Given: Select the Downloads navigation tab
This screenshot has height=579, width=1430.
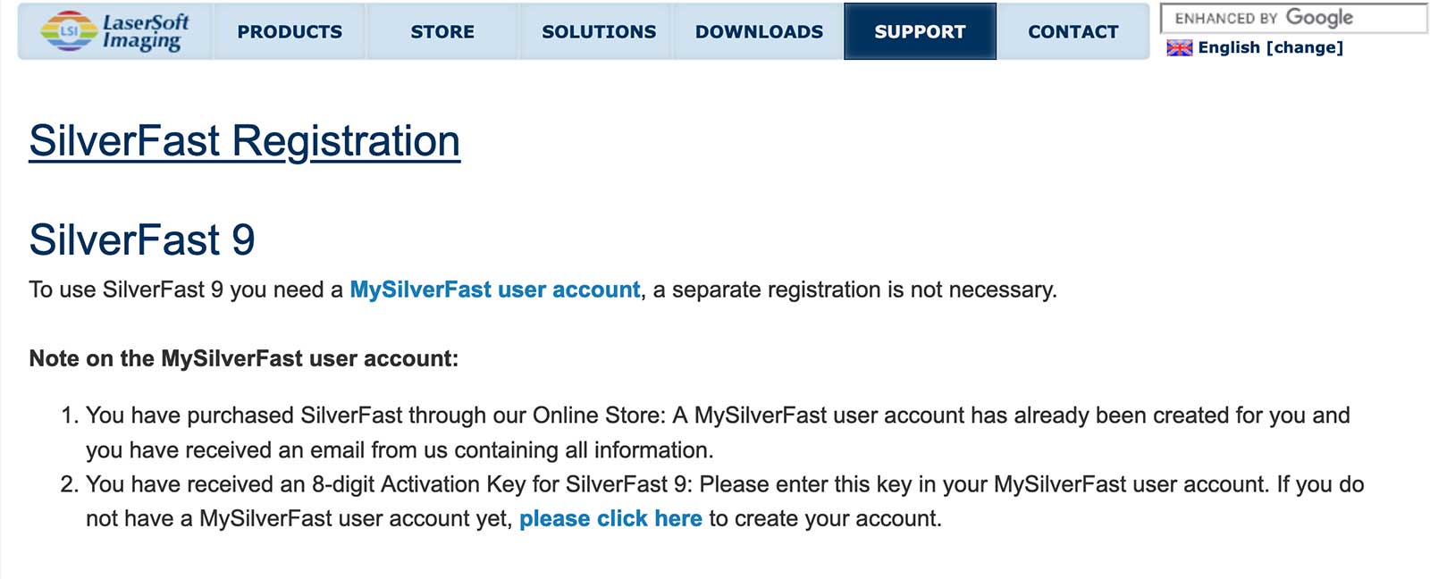Looking at the screenshot, I should coord(759,31).
